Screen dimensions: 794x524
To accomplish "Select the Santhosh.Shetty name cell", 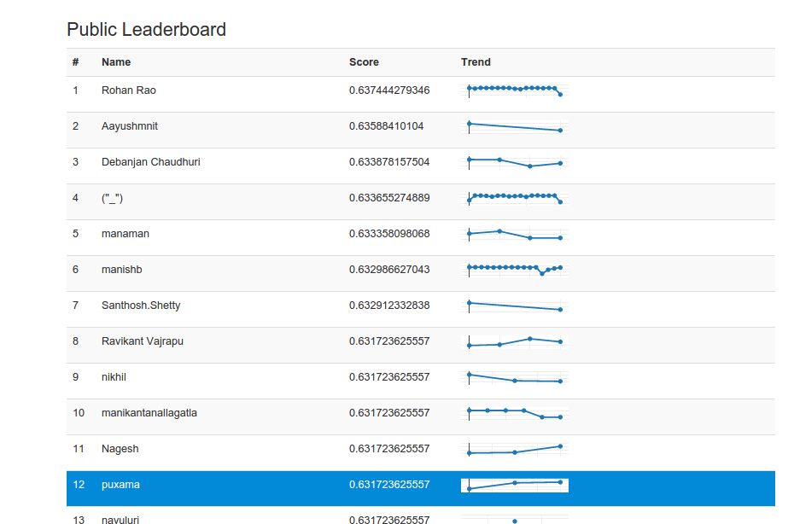I will [x=141, y=306].
